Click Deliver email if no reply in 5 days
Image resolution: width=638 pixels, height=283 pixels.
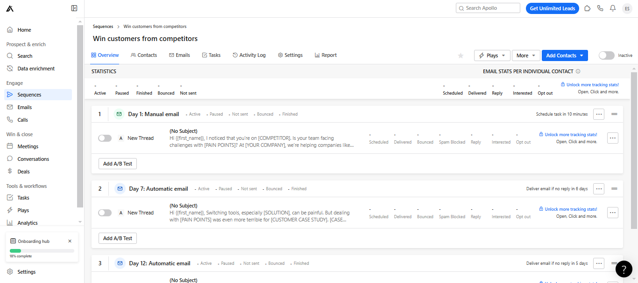557,263
